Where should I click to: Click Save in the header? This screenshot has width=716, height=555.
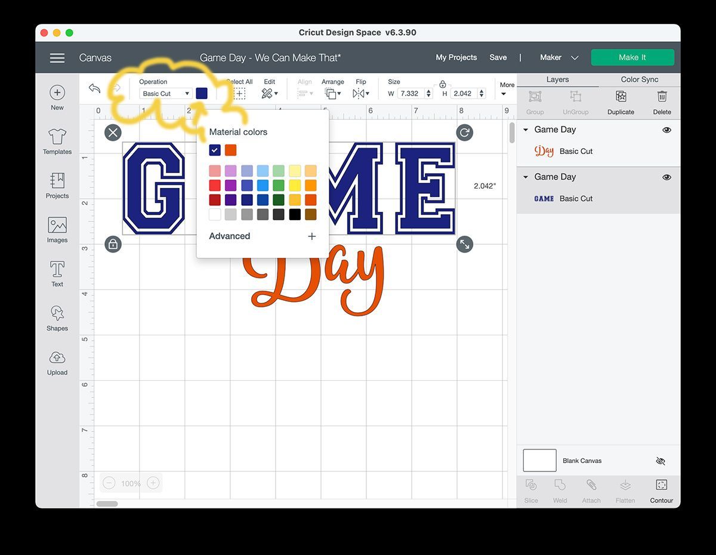click(498, 58)
